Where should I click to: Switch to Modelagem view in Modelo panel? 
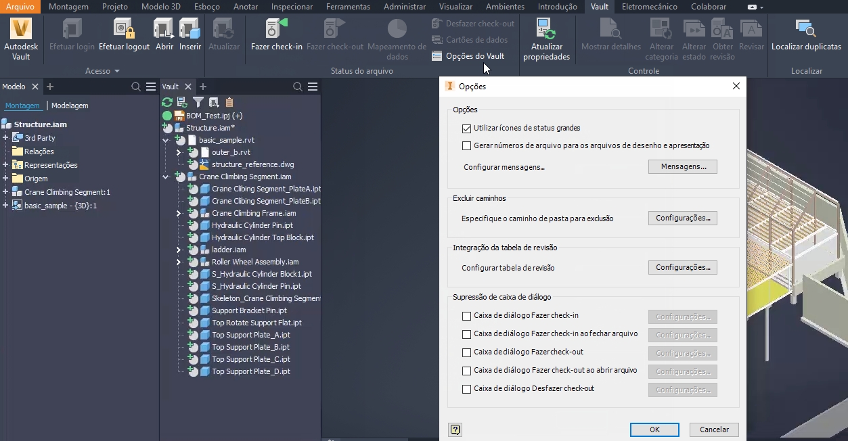coord(70,106)
